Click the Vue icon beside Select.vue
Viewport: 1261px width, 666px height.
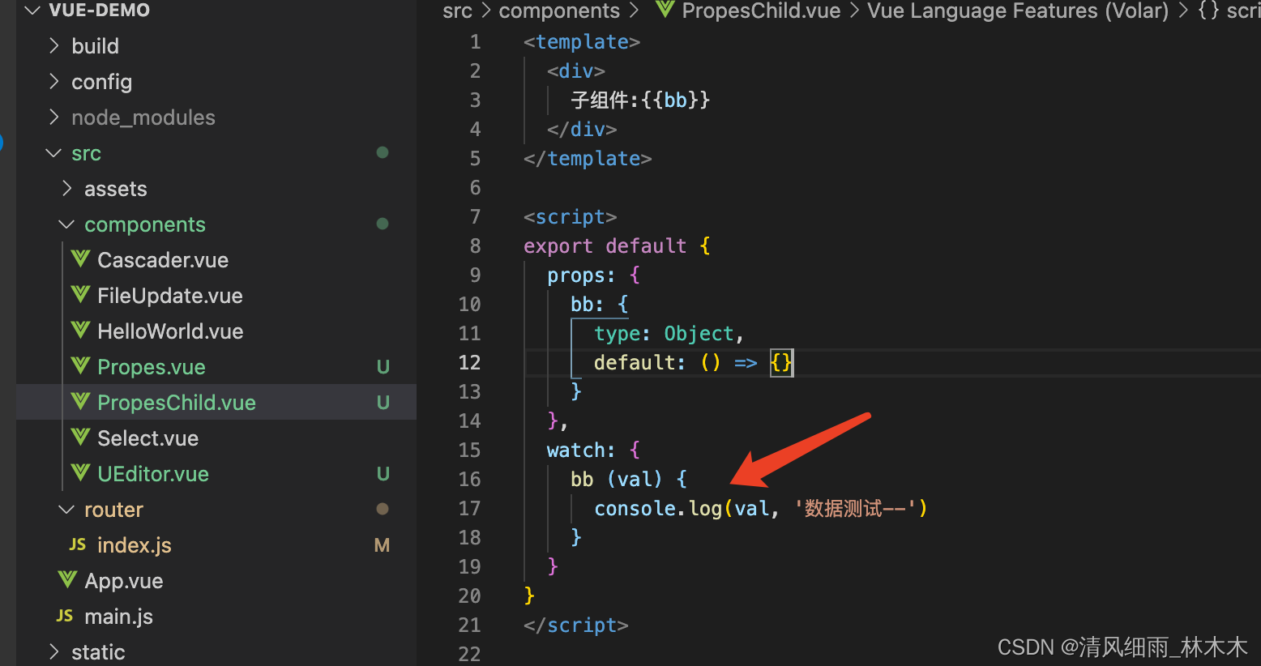click(80, 437)
